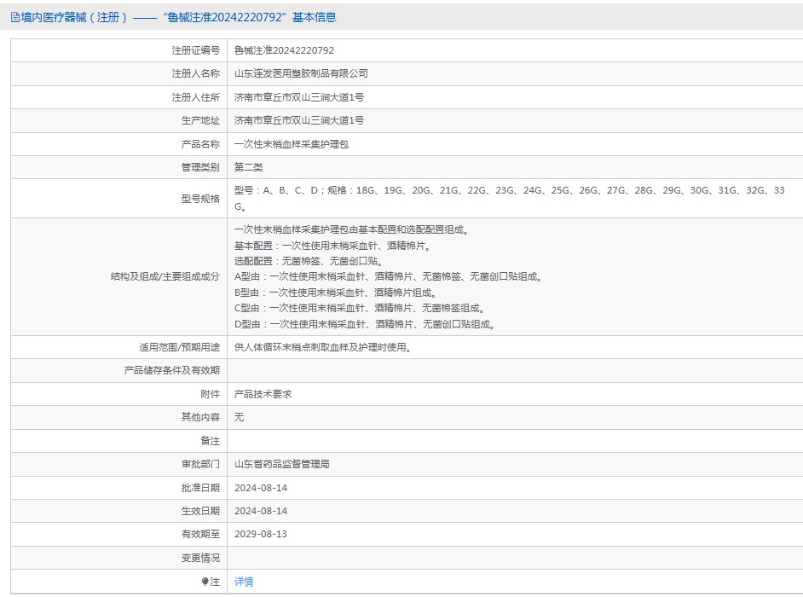The height and width of the screenshot is (597, 803).
Task: Select the product name 一次性末梢血样采集护理包
Action: coord(292,144)
